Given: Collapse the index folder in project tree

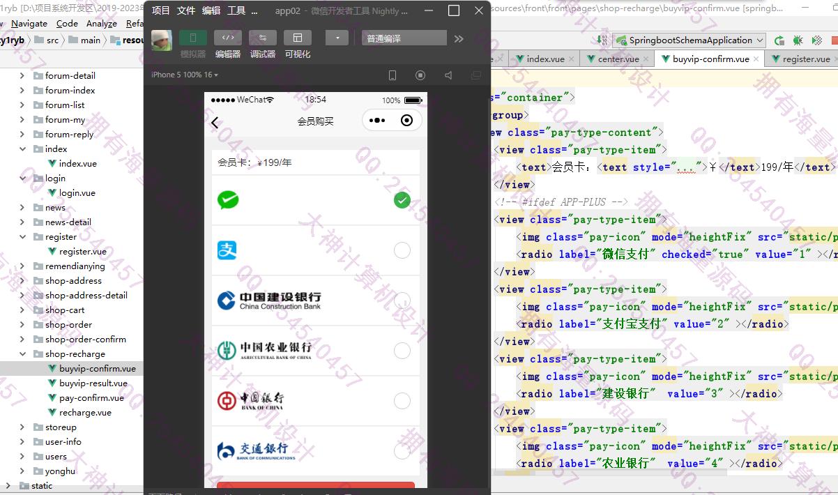Looking at the screenshot, I should pyautogui.click(x=22, y=148).
